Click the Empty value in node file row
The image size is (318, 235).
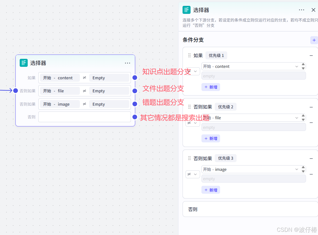[109, 91]
